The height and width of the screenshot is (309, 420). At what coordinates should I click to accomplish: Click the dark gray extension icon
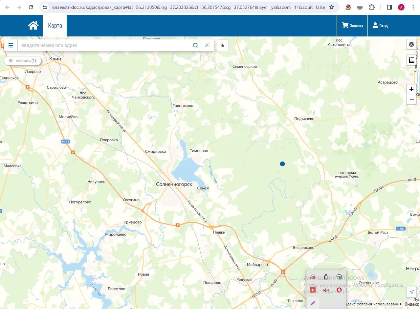coord(360,7)
